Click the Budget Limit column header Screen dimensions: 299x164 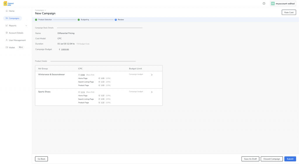point(135,68)
